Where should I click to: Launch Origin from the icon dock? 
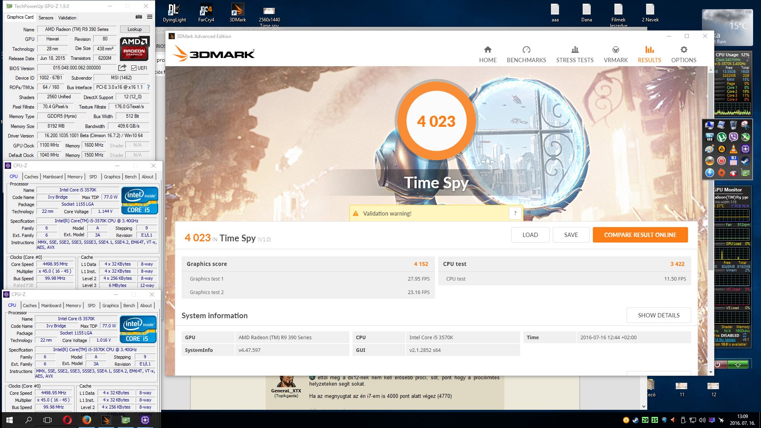[721, 173]
